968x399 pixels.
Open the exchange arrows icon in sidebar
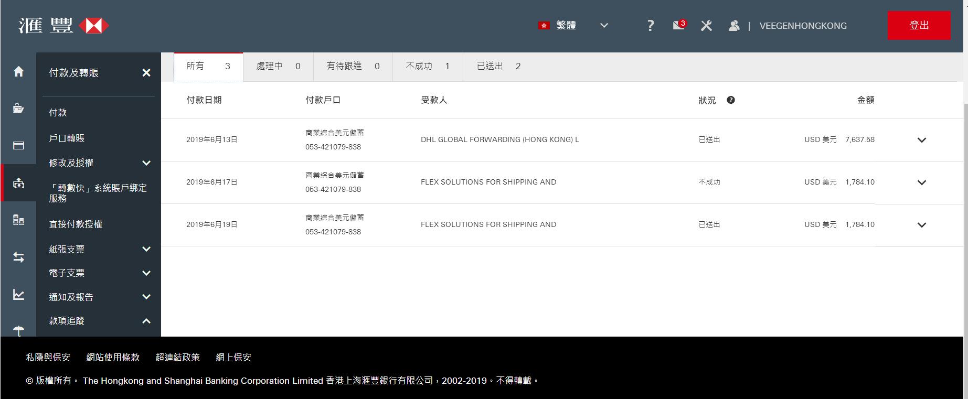click(18, 257)
